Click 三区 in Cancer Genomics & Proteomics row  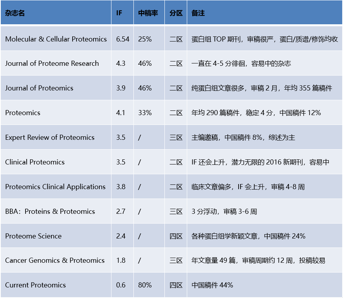pos(176,260)
